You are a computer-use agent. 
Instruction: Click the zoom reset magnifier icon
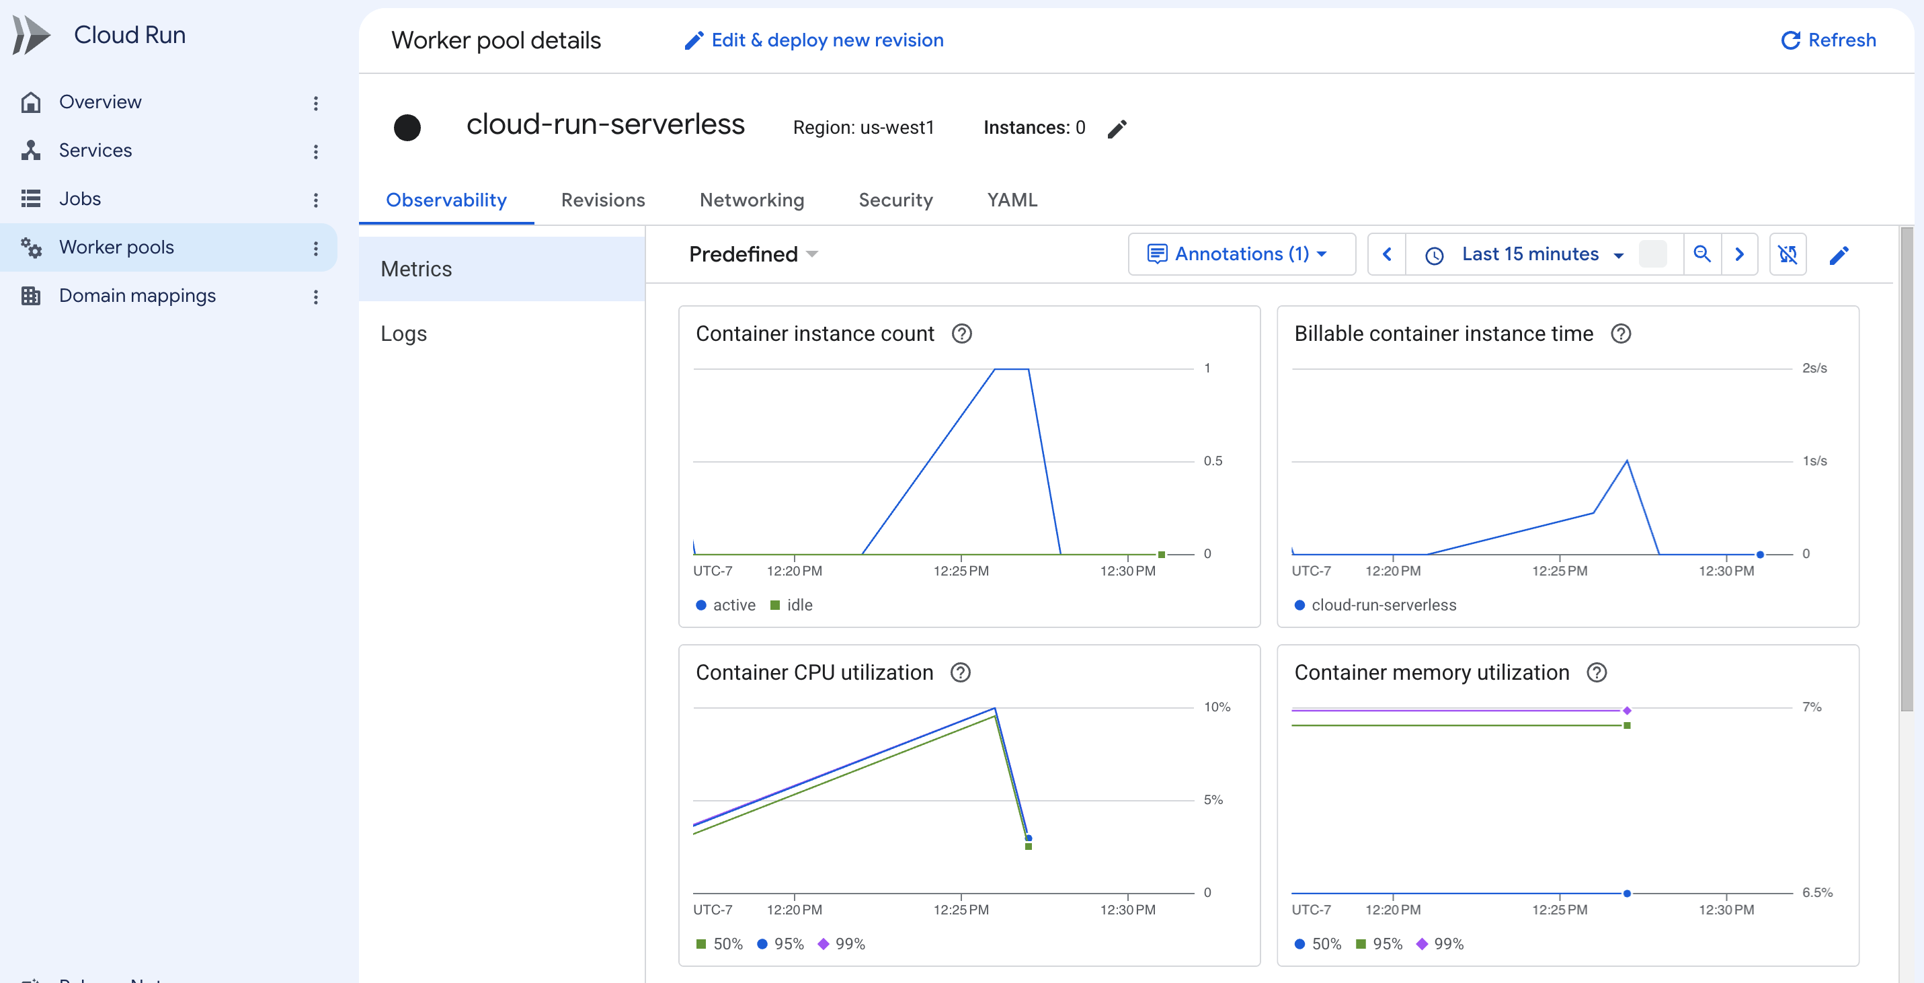[x=1702, y=255]
